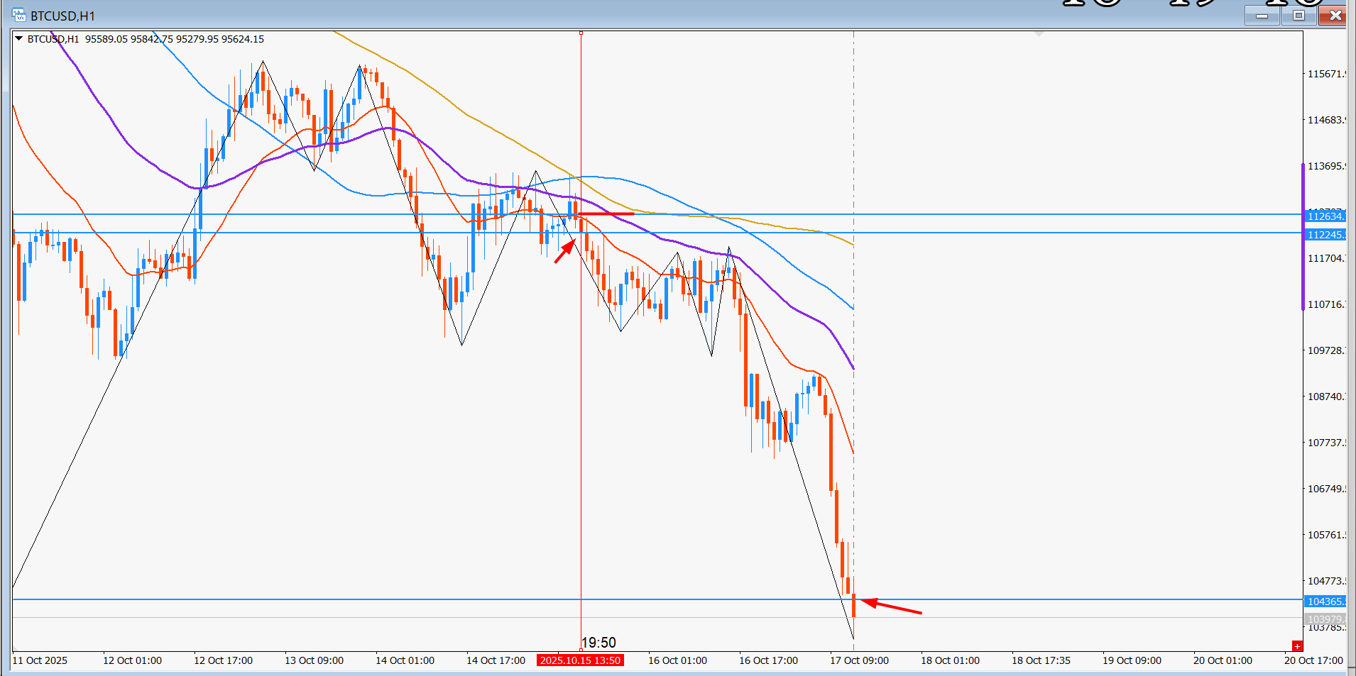This screenshot has width=1356, height=676.
Task: Click the 11 Oct 2025 time axis label
Action: [x=40, y=660]
